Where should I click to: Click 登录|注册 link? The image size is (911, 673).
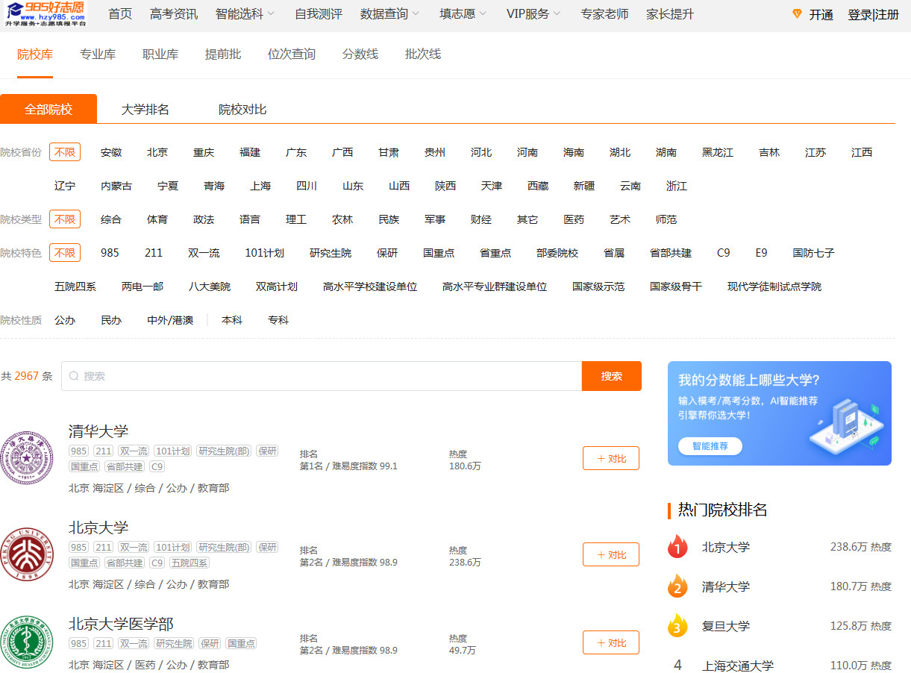(x=874, y=15)
